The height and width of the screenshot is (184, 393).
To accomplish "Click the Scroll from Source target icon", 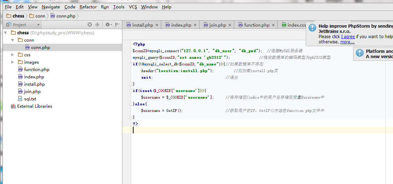I will (90, 24).
